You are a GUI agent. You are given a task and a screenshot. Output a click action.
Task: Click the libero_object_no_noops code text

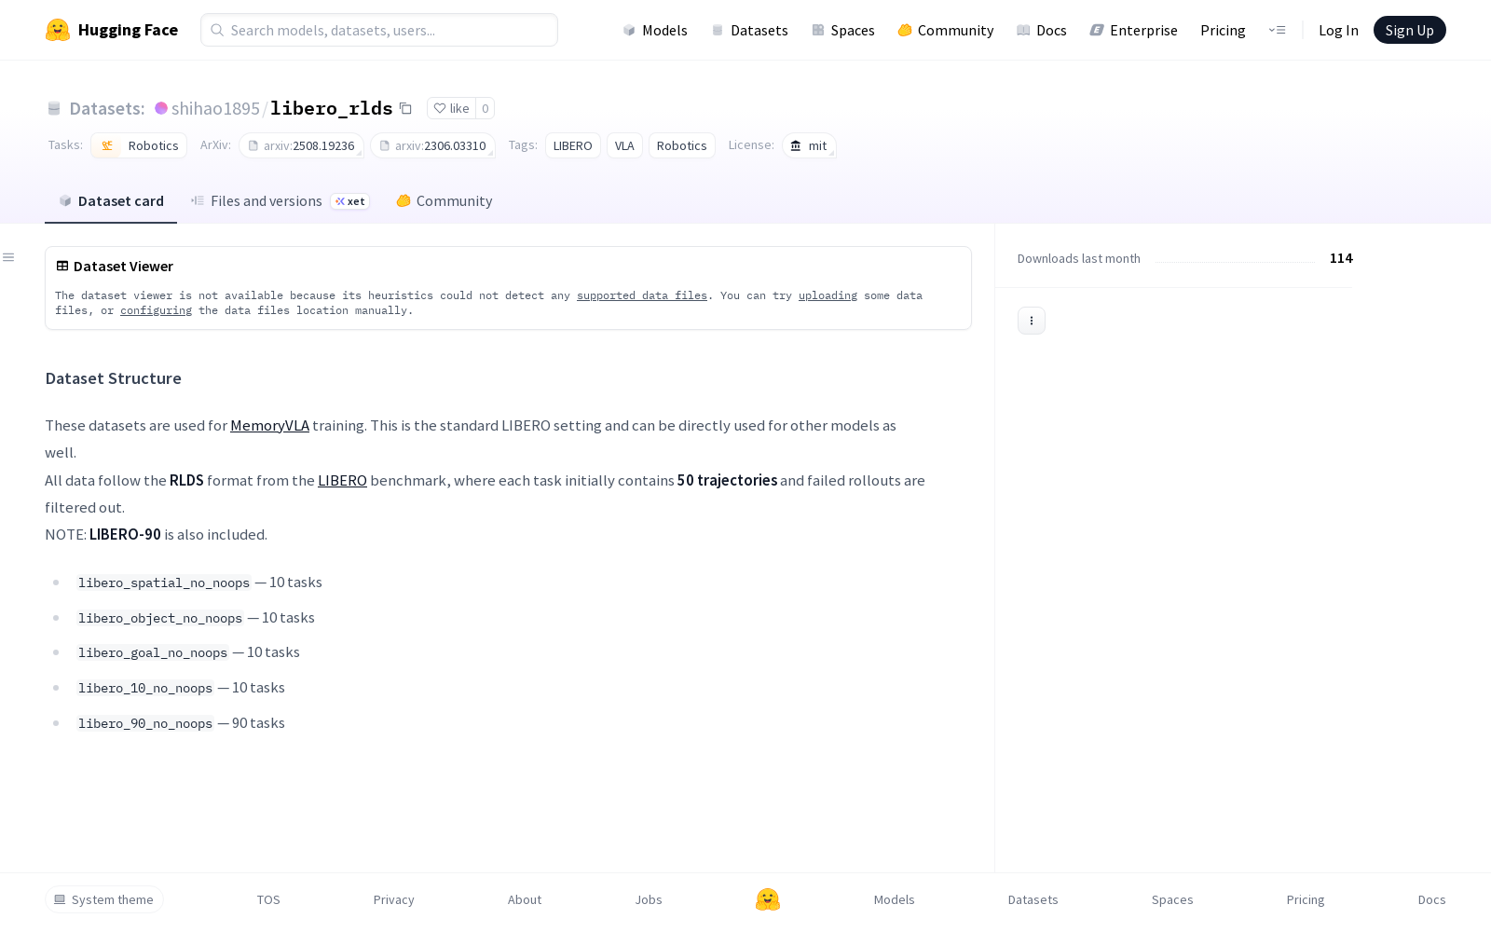pos(160,619)
